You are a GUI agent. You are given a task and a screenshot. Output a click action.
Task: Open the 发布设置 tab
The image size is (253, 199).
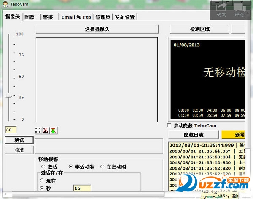[x=125, y=17]
